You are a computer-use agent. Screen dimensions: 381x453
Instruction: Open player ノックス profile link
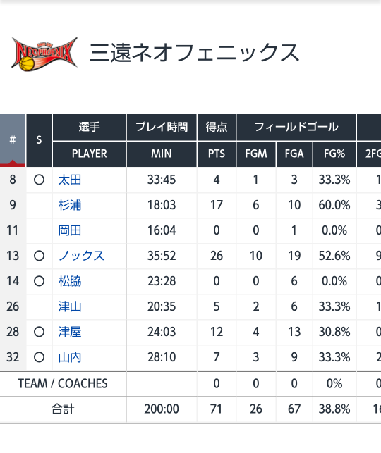[81, 256]
